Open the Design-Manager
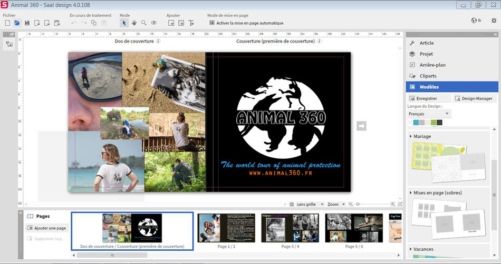This screenshot has width=501, height=264. 474,98
